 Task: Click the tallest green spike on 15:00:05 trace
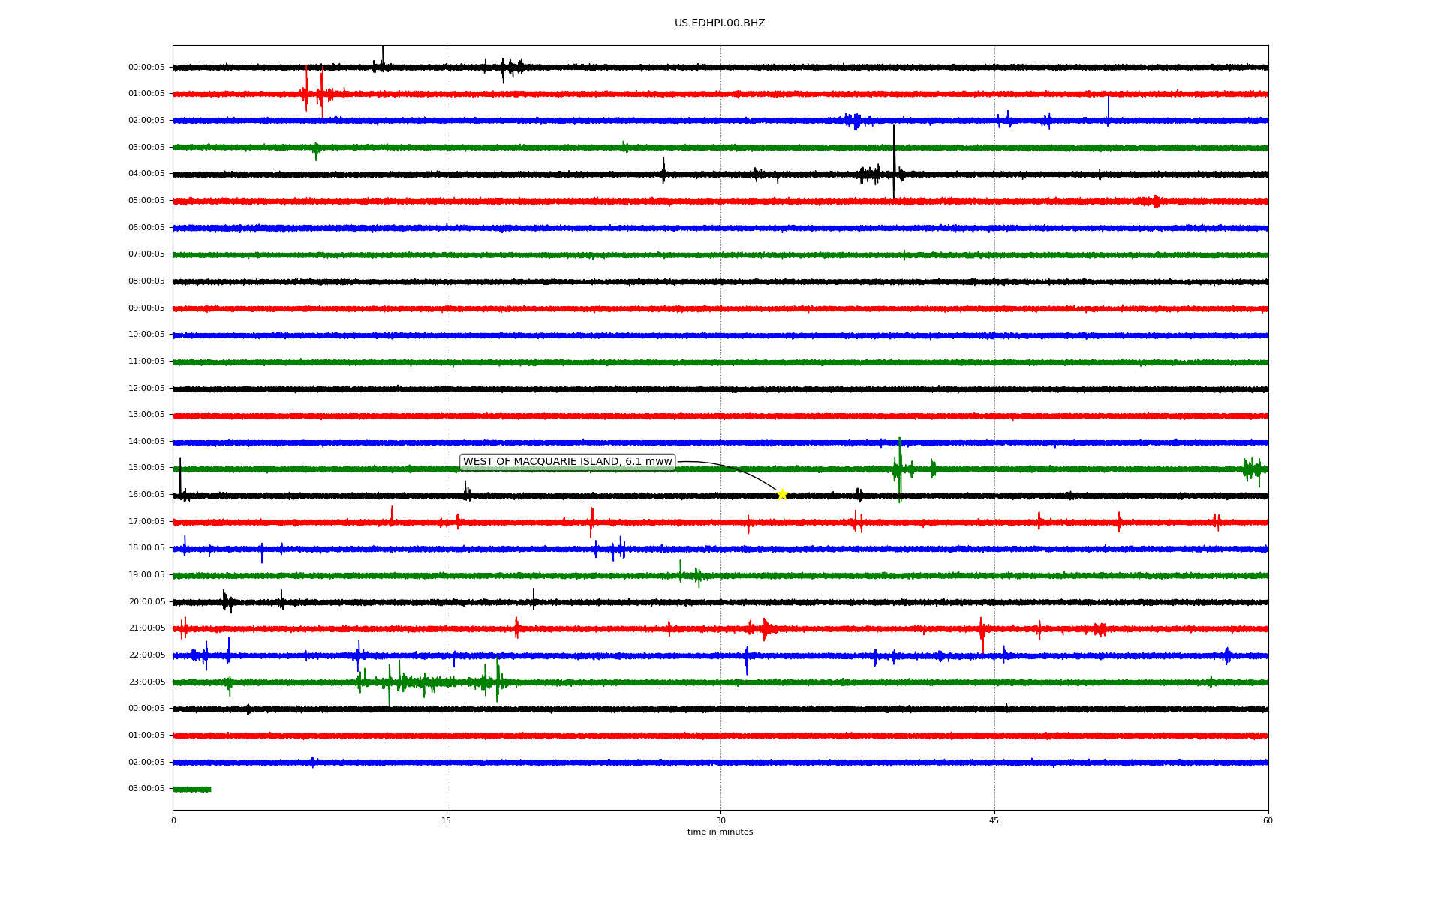click(900, 469)
